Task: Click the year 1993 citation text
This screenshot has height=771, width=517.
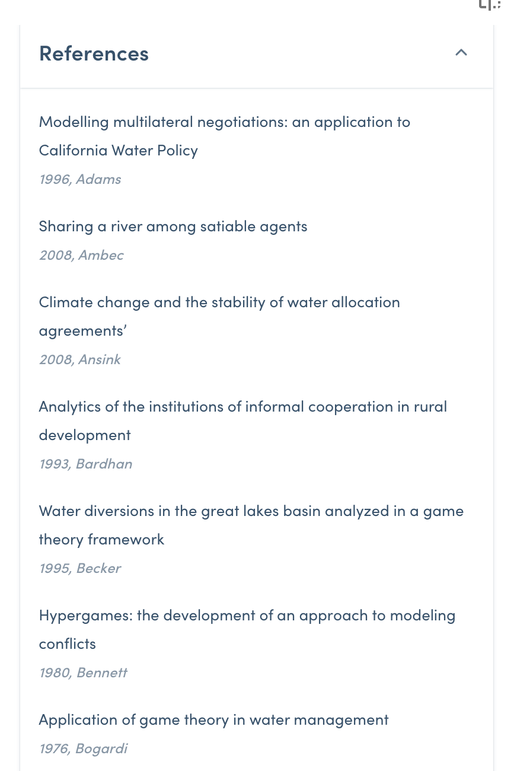Action: coord(53,464)
